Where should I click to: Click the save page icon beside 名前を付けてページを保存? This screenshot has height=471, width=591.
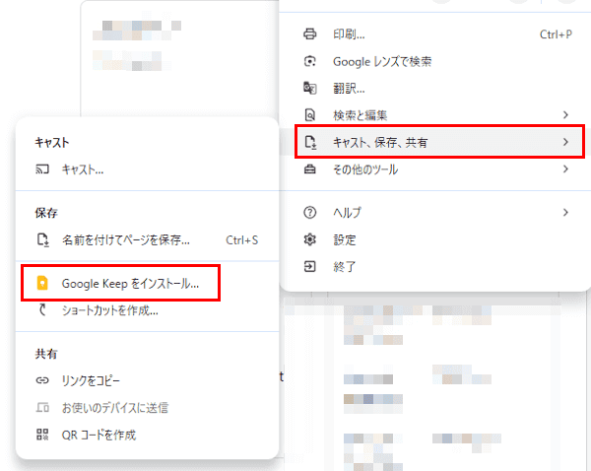coord(42,240)
